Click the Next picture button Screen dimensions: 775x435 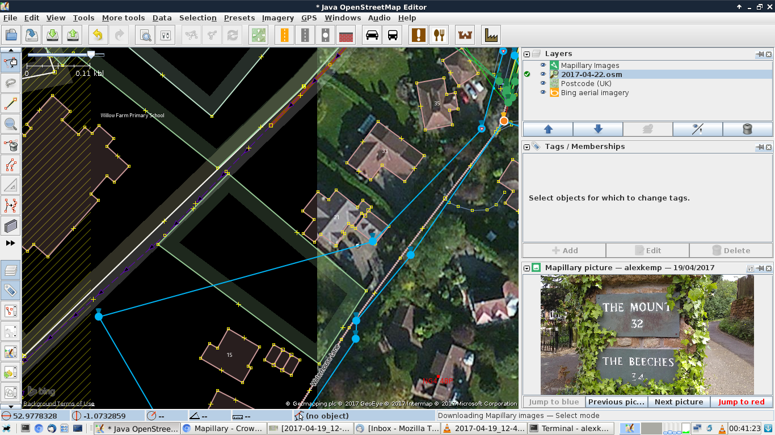point(679,402)
